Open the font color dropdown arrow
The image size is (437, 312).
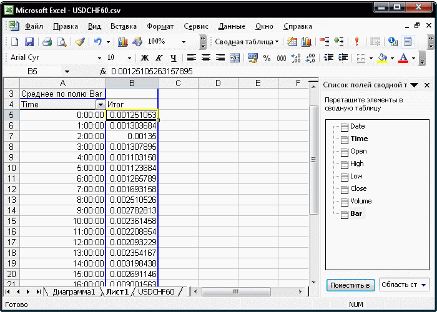pos(413,58)
